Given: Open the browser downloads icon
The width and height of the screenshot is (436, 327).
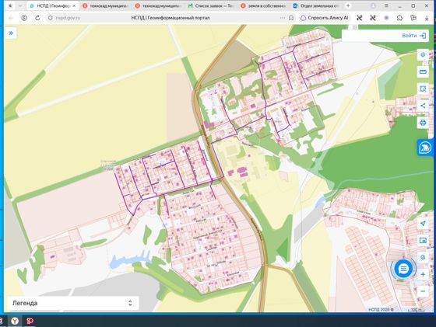Looking at the screenshot, I should 427,18.
